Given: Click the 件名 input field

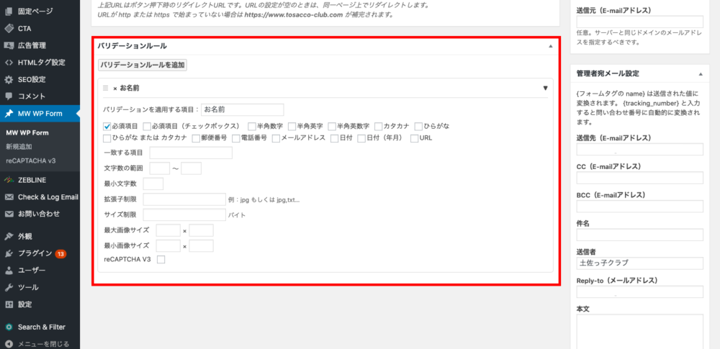Looking at the screenshot, I should click(639, 235).
